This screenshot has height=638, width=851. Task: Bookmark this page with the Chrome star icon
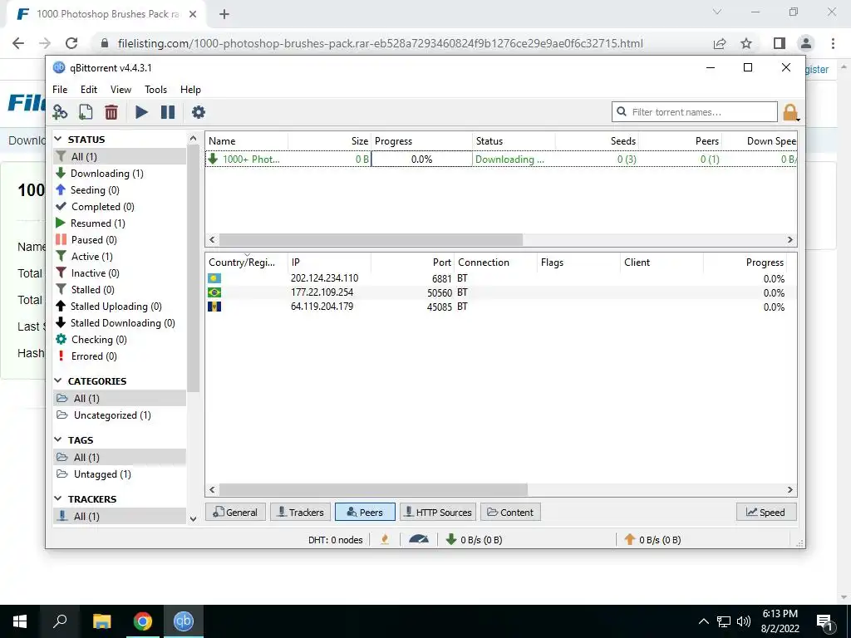[747, 43]
